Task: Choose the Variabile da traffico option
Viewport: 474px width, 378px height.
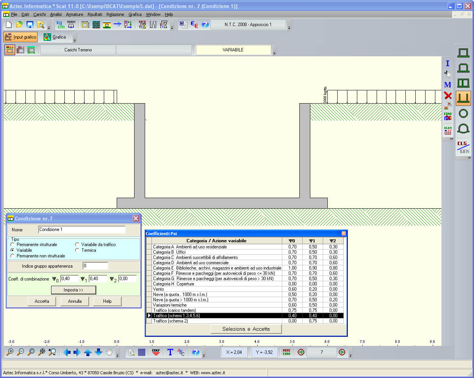Action: [77, 245]
